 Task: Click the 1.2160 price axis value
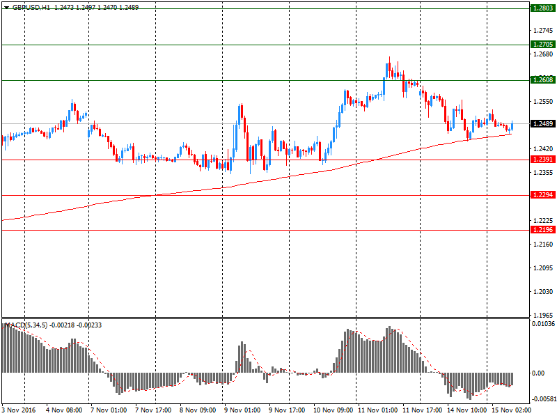pos(543,245)
